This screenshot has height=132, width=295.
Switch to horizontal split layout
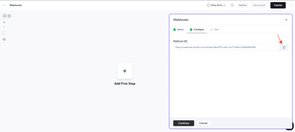9,16
